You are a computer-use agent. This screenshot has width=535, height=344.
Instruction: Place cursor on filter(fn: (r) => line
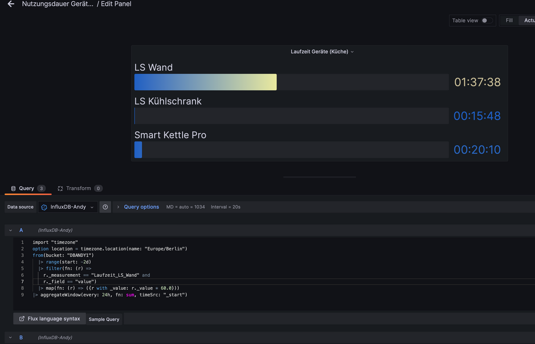(x=65, y=269)
